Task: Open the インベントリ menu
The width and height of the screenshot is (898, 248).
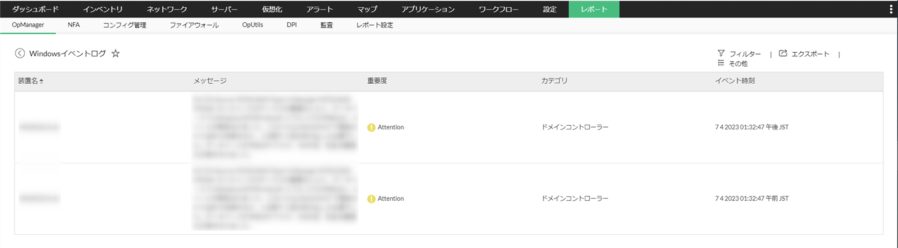Action: tap(103, 9)
